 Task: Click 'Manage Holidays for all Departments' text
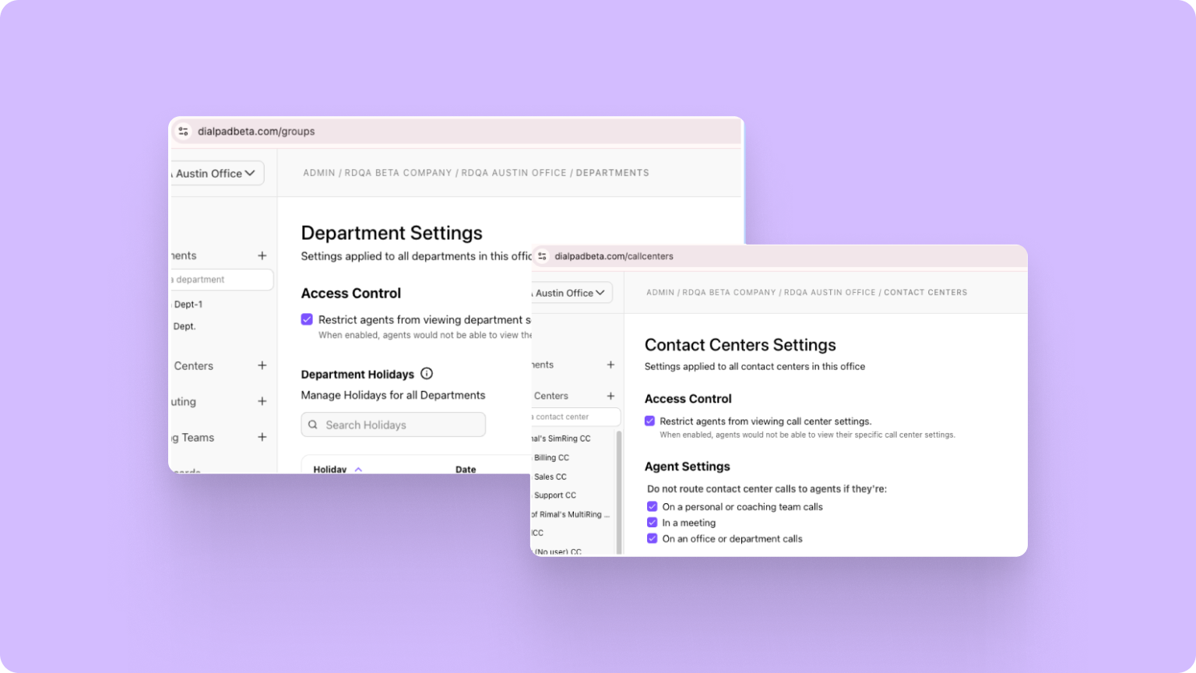point(393,395)
